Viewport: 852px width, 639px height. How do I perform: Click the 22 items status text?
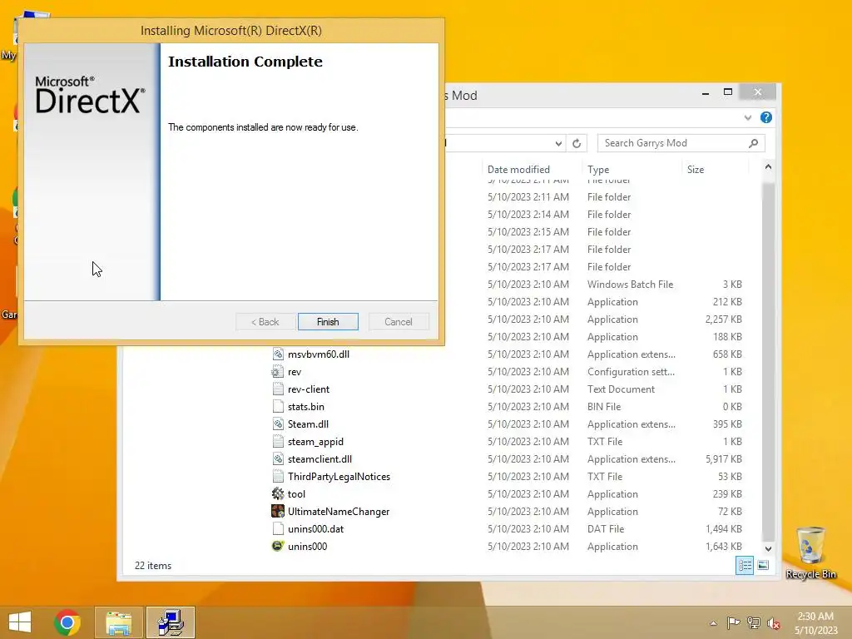(153, 566)
